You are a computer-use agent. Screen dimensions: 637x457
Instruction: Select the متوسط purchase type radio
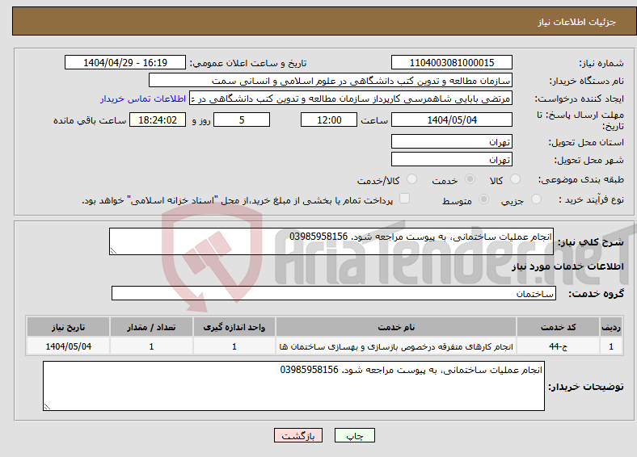coord(484,199)
